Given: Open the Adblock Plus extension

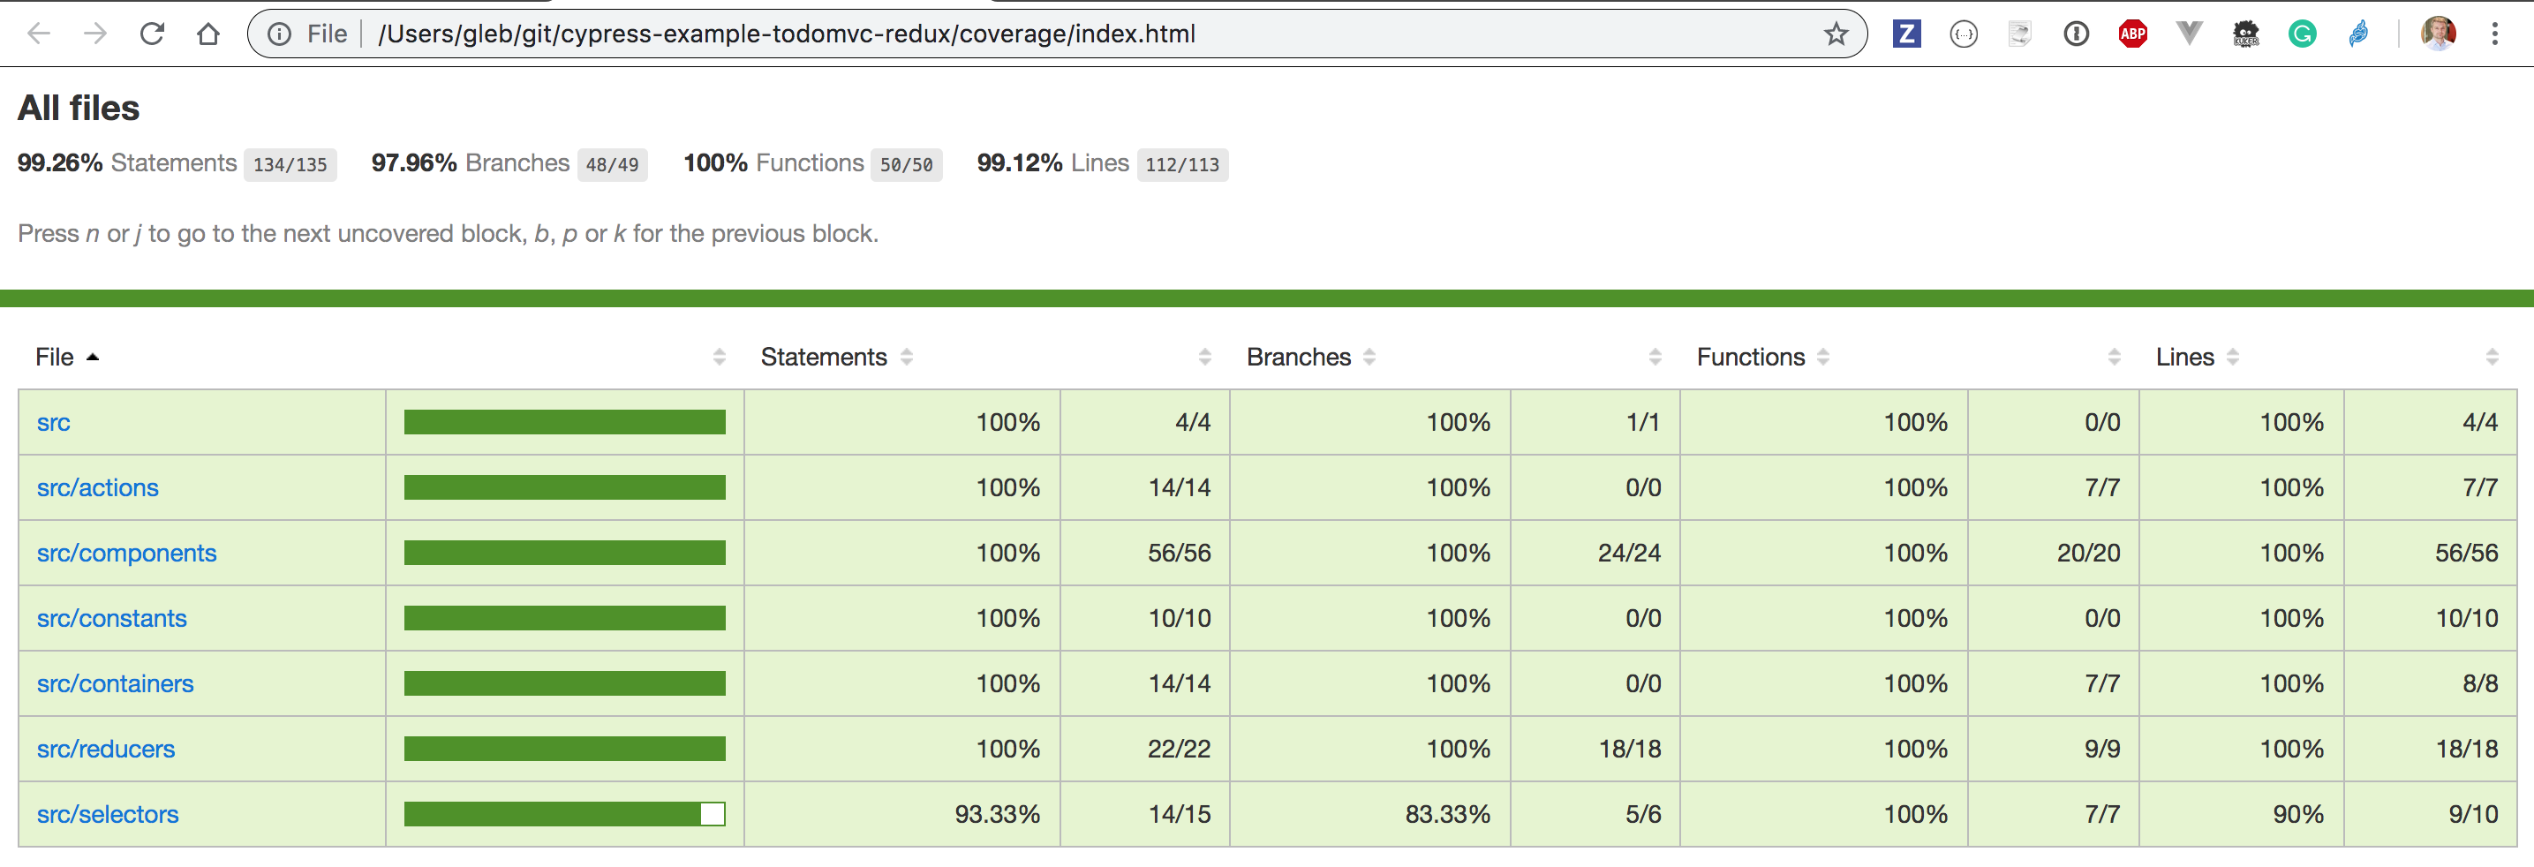Looking at the screenshot, I should point(2132,34).
